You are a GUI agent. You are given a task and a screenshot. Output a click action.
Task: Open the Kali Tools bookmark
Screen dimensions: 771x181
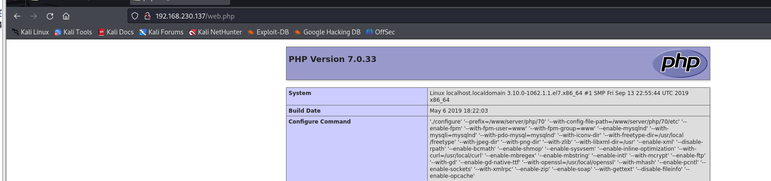[x=73, y=32]
